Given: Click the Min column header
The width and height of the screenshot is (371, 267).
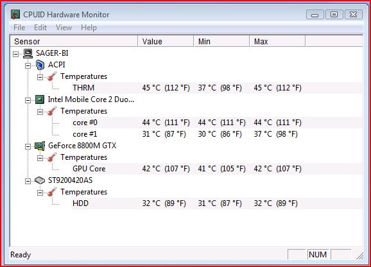Looking at the screenshot, I should (x=221, y=41).
